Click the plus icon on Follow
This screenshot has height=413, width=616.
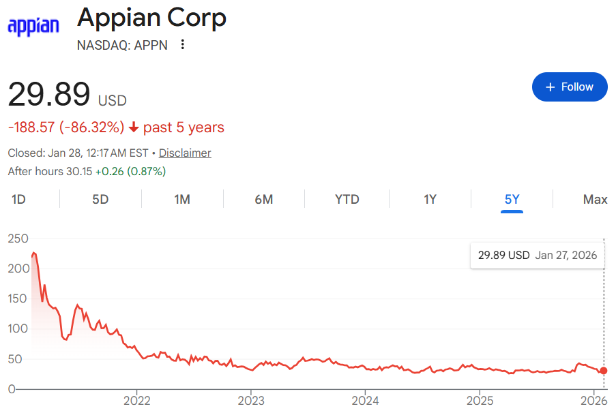pyautogui.click(x=551, y=87)
